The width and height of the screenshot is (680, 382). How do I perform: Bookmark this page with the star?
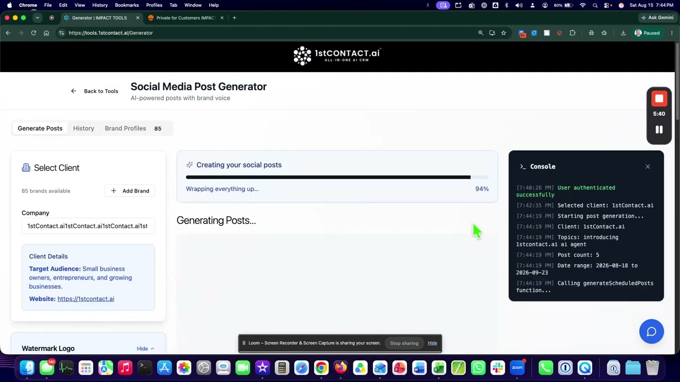(504, 33)
